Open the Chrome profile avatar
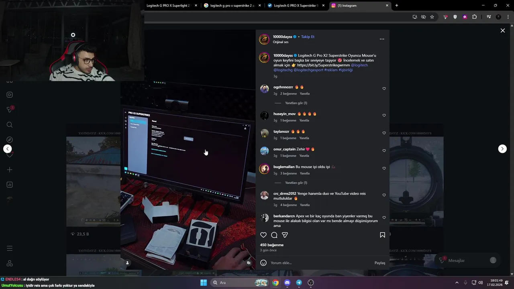 tap(498, 17)
